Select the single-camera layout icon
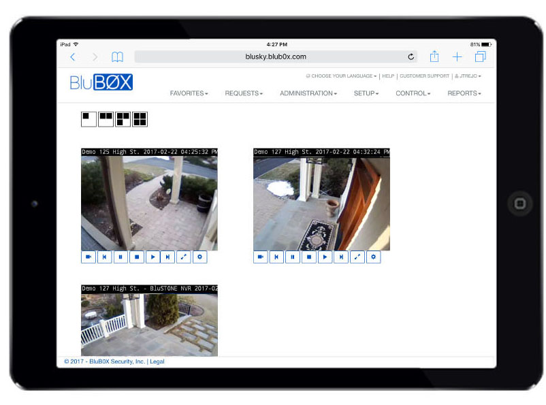Screen dimensions: 546x405 88,119
